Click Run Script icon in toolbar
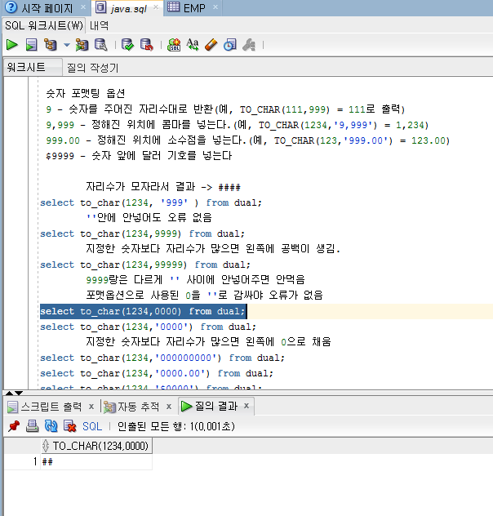The height and width of the screenshot is (516, 493). pos(32,45)
